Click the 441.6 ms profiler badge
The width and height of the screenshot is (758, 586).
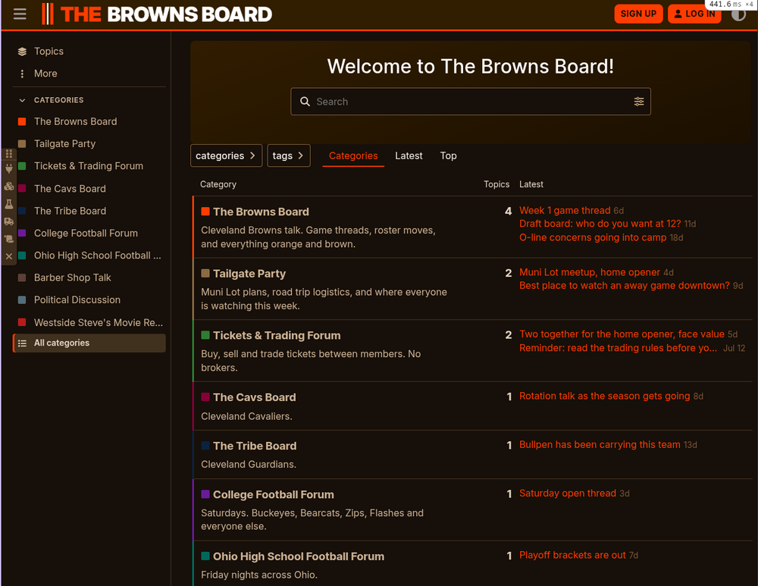tap(731, 5)
